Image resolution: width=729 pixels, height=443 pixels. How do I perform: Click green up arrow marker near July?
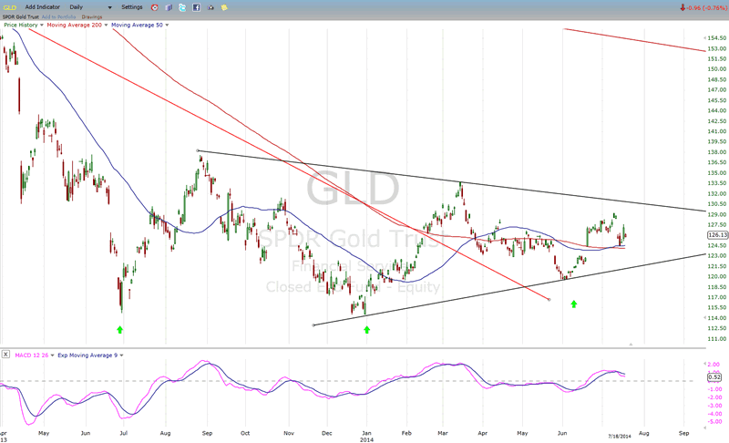pyautogui.click(x=119, y=329)
